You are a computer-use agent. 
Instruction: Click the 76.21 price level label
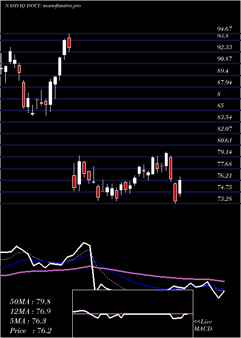pyautogui.click(x=225, y=176)
